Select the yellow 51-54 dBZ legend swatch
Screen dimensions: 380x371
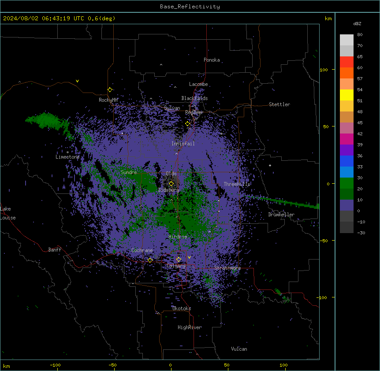click(x=346, y=95)
